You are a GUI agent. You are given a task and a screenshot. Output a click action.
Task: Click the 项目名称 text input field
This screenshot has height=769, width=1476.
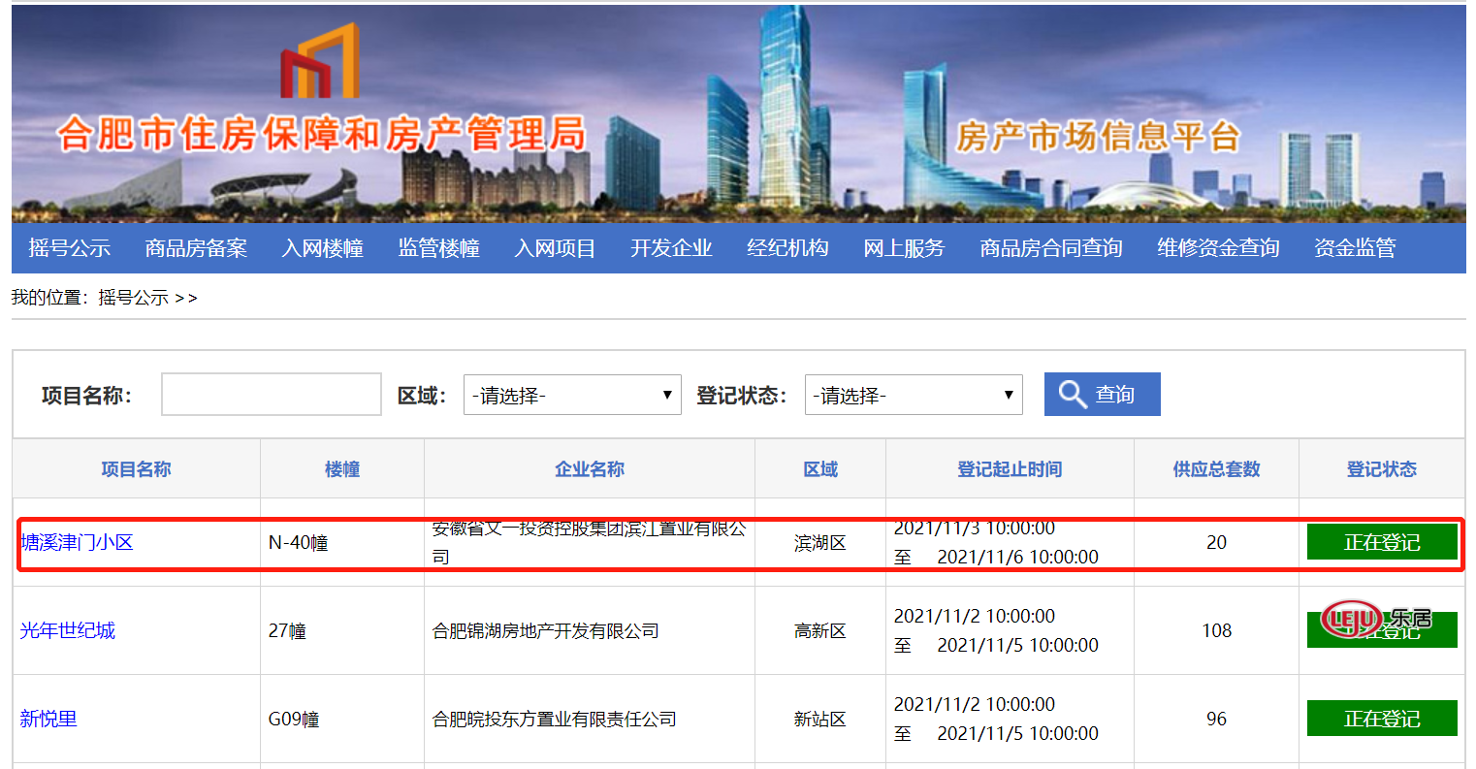[x=272, y=395]
